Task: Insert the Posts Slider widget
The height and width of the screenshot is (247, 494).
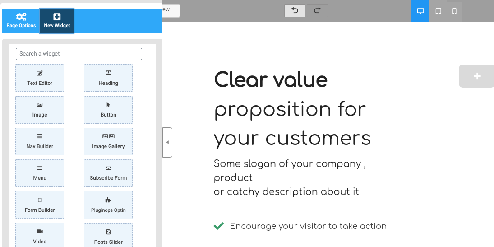Action: click(108, 236)
